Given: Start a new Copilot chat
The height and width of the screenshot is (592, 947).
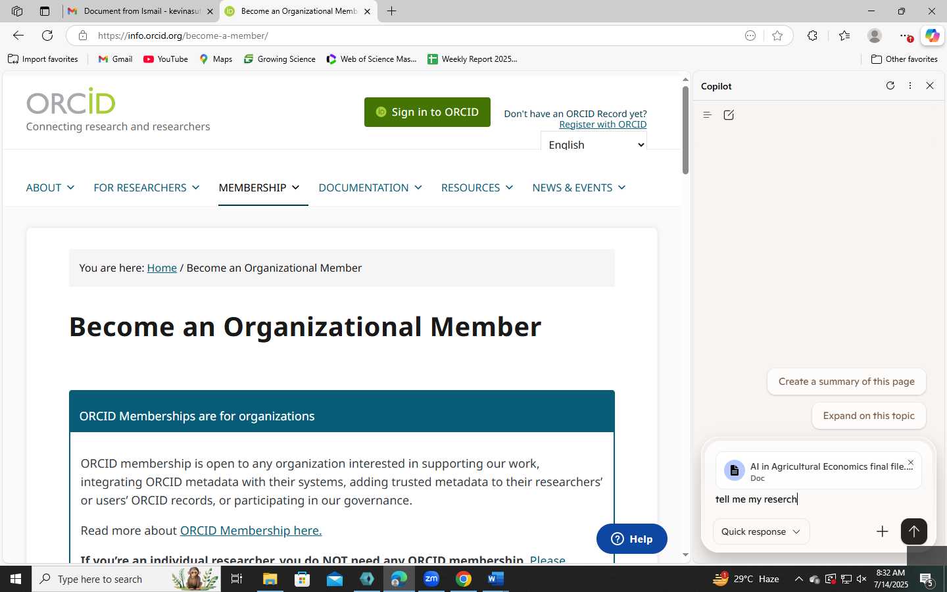Looking at the screenshot, I should pyautogui.click(x=729, y=115).
